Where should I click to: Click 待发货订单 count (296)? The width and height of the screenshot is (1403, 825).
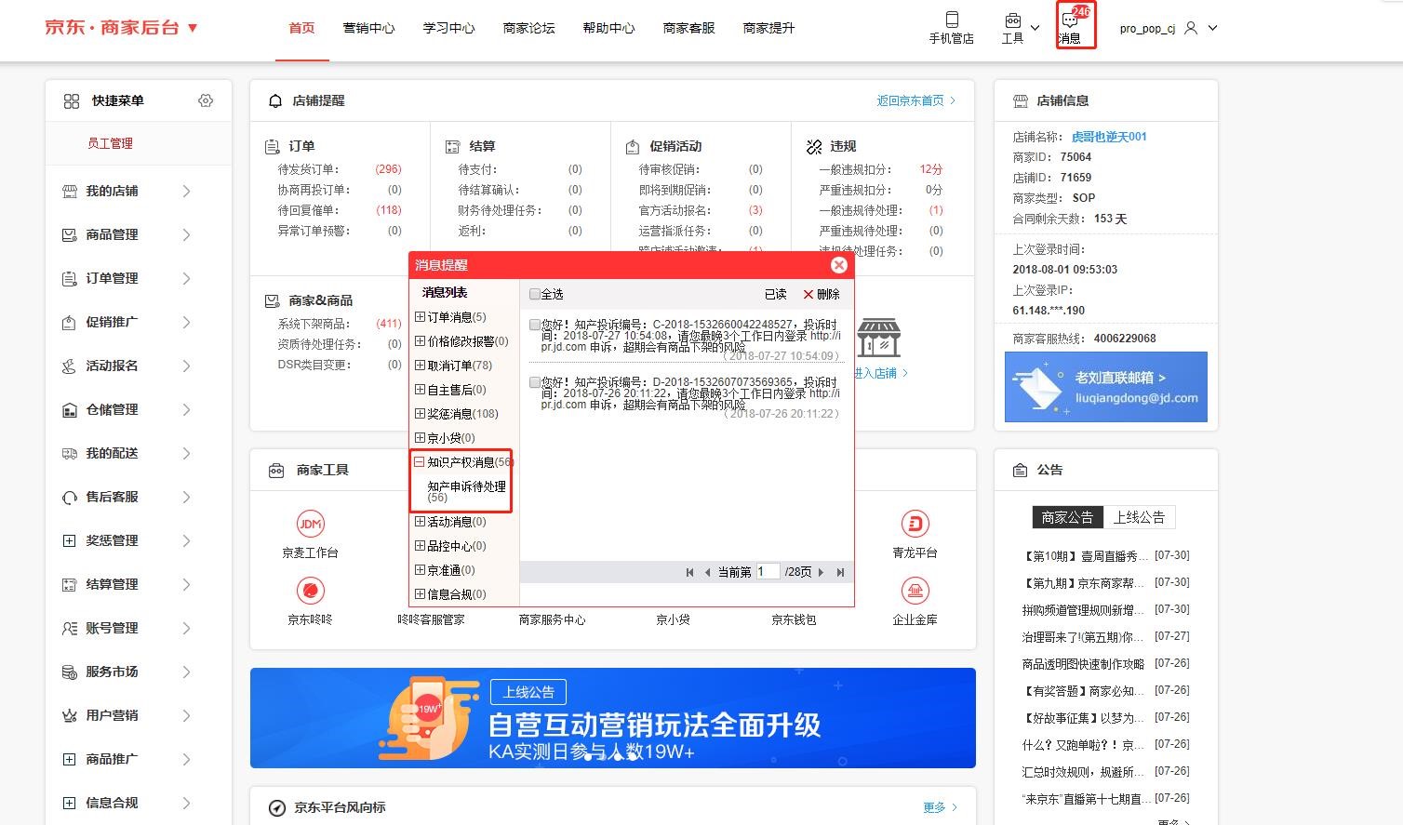point(388,169)
